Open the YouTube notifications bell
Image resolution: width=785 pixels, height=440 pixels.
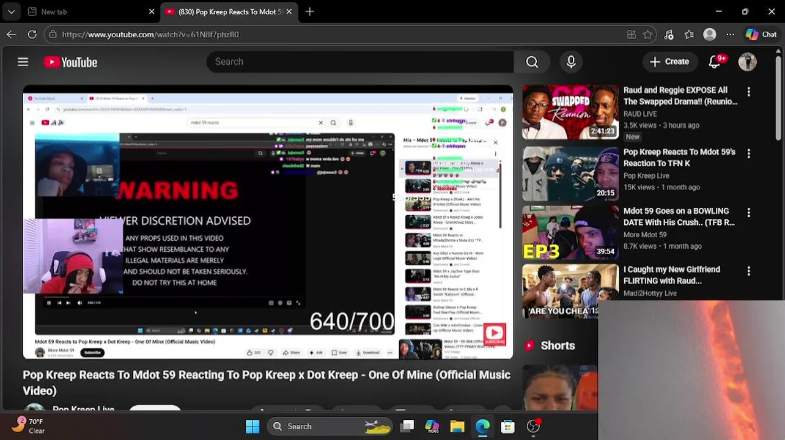(x=715, y=62)
